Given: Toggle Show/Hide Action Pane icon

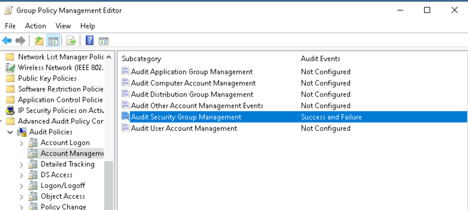Looking at the screenshot, I should tap(104, 41).
